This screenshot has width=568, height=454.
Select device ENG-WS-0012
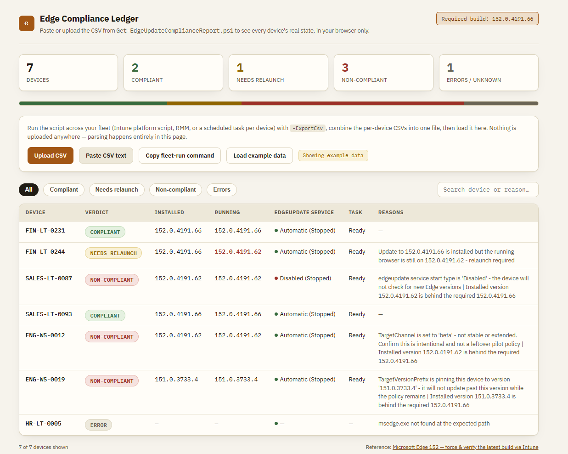point(45,335)
